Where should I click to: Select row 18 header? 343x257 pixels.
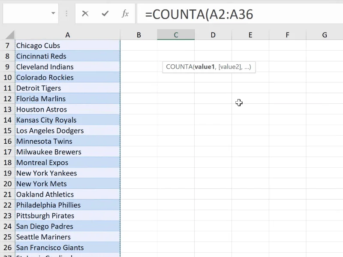7,163
